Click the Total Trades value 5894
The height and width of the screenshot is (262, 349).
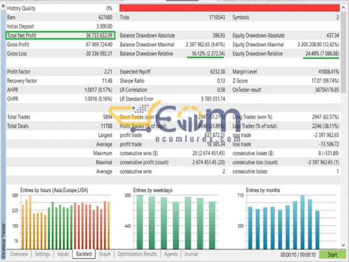tap(108, 117)
